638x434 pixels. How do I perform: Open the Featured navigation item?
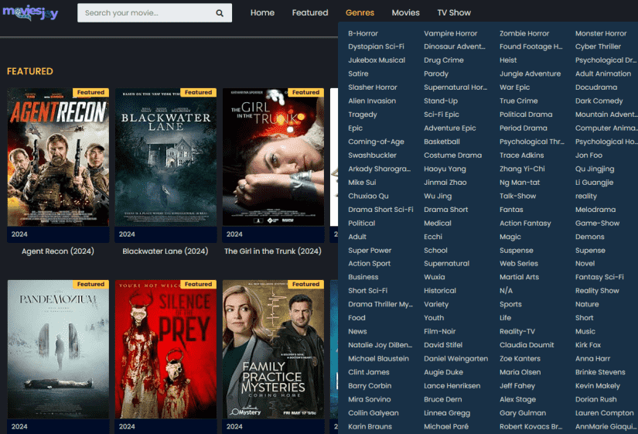coord(310,13)
